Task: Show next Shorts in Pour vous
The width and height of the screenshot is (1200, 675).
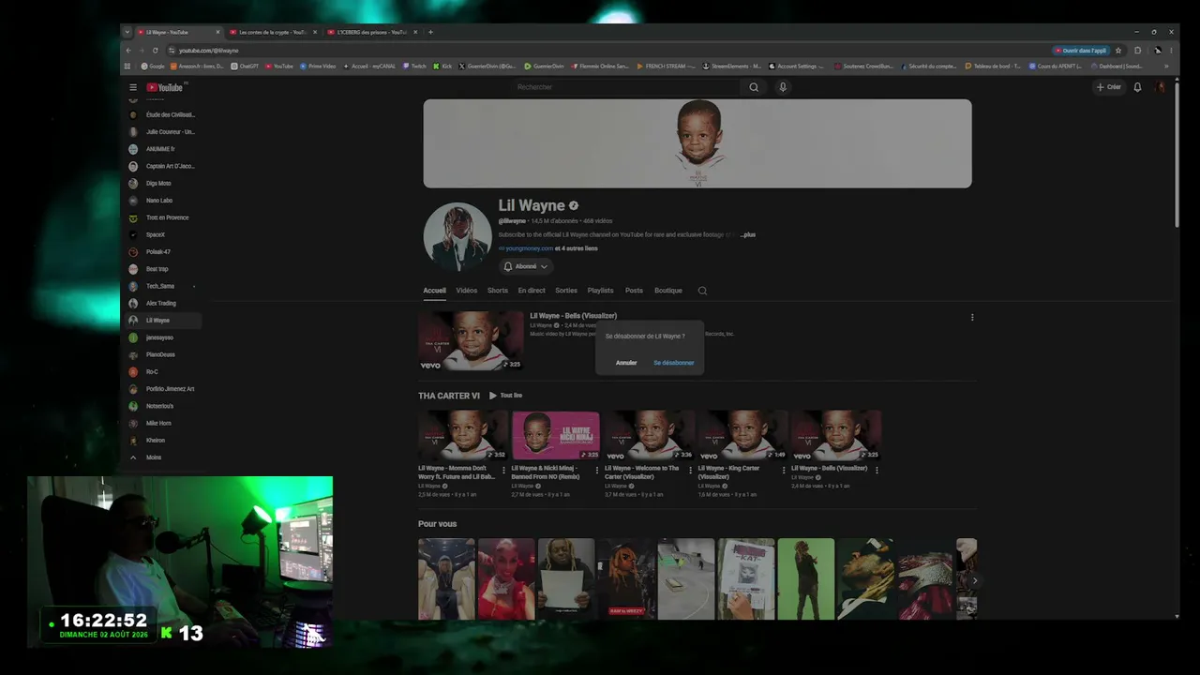Action: [x=974, y=581]
